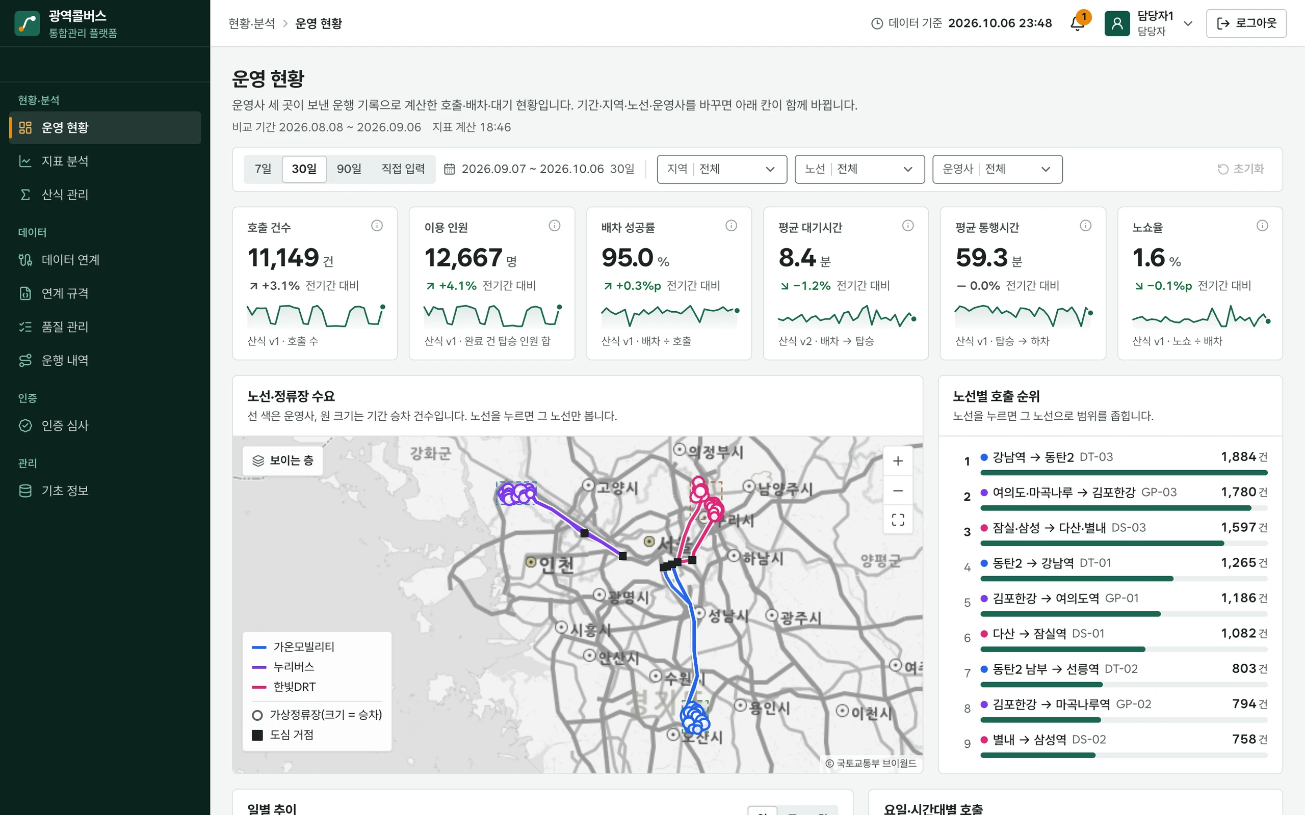Click the 광역콜버스 logo icon

click(27, 23)
